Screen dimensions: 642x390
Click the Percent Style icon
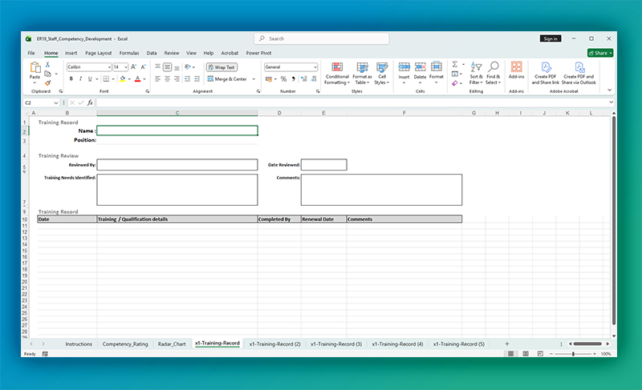[x=282, y=79]
